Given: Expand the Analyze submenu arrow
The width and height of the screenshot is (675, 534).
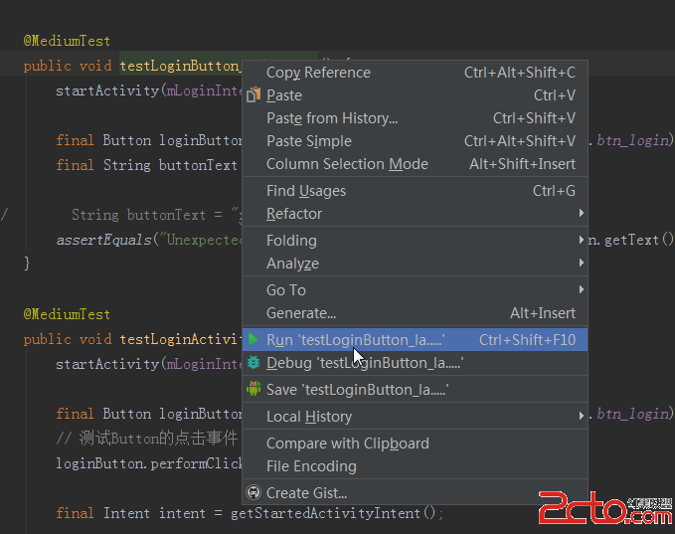Looking at the screenshot, I should (582, 264).
